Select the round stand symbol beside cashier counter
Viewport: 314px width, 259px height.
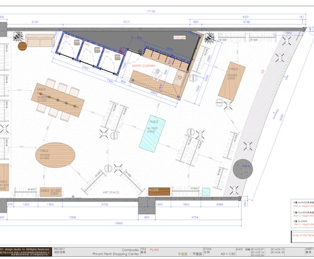tap(193, 78)
